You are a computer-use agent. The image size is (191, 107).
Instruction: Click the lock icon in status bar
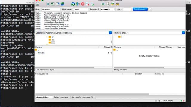[159, 101]
